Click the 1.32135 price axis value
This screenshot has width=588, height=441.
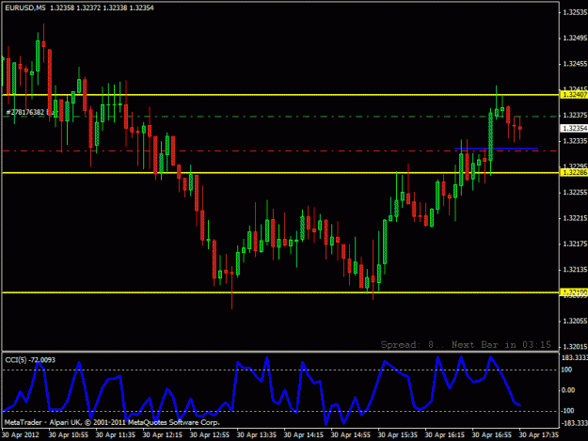point(575,270)
